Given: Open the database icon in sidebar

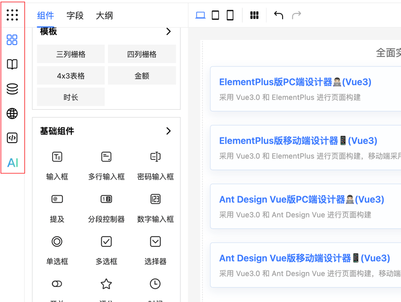Looking at the screenshot, I should (x=12, y=89).
